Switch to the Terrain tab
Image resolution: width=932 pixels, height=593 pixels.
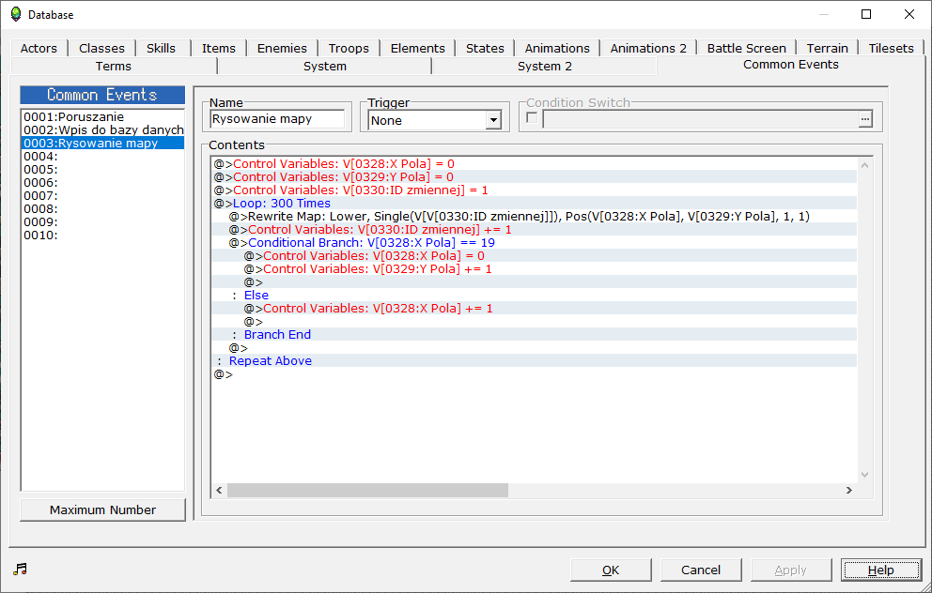coord(828,48)
